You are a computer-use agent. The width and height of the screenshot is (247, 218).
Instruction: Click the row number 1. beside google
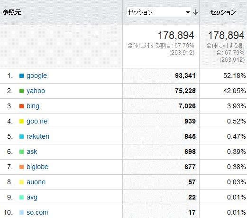click(x=10, y=76)
